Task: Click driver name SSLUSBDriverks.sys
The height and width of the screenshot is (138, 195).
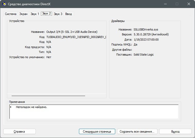Action: [146, 29]
